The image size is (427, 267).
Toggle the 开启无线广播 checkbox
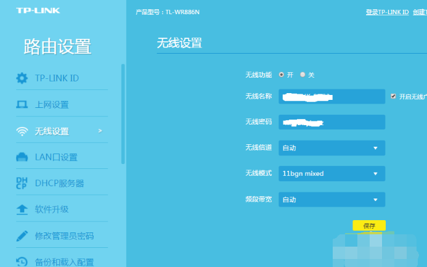coord(393,96)
